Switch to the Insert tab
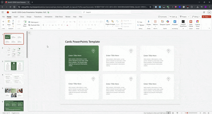Image resolution: width=212 pixels, height=114 pixels. [x=16, y=17]
